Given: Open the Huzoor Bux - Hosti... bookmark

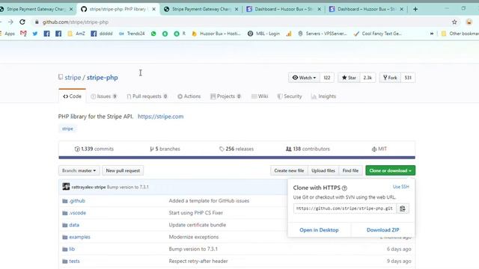Looking at the screenshot, I should pos(216,34).
